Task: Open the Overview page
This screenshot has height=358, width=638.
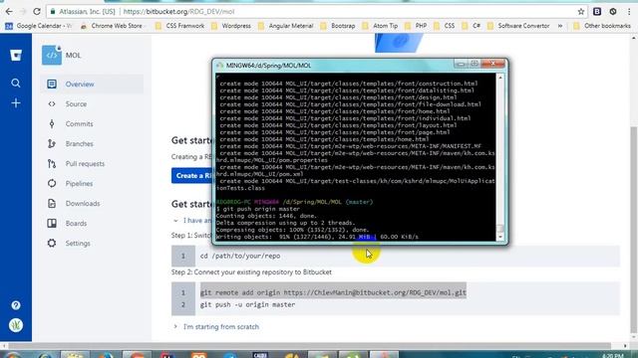Action: coord(80,84)
